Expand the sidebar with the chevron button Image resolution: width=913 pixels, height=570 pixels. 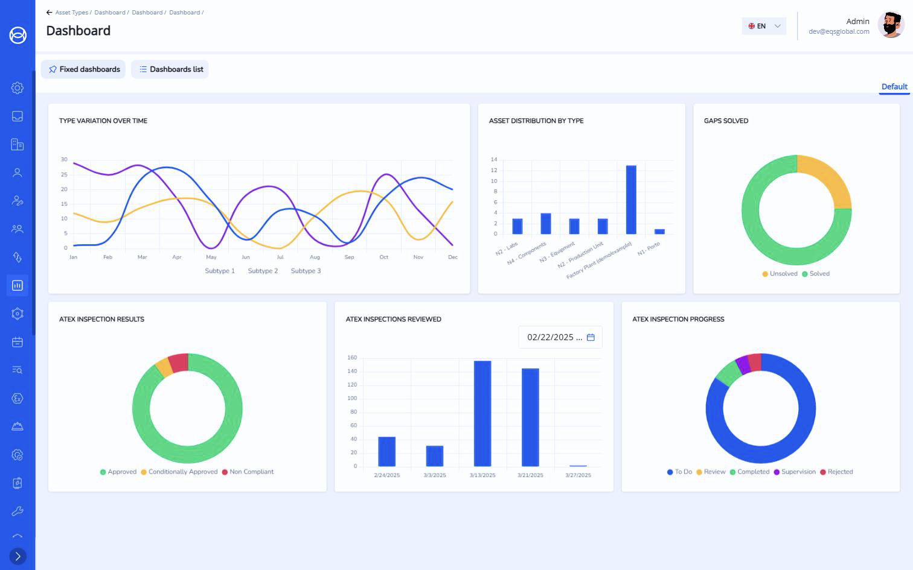coord(18,556)
